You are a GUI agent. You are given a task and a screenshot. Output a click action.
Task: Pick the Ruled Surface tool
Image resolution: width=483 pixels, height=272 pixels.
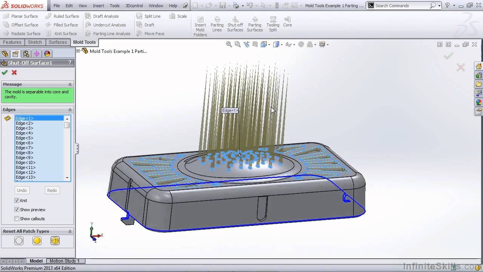pos(62,16)
